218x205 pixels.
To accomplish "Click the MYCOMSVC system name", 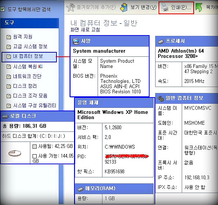I will (198, 108).
